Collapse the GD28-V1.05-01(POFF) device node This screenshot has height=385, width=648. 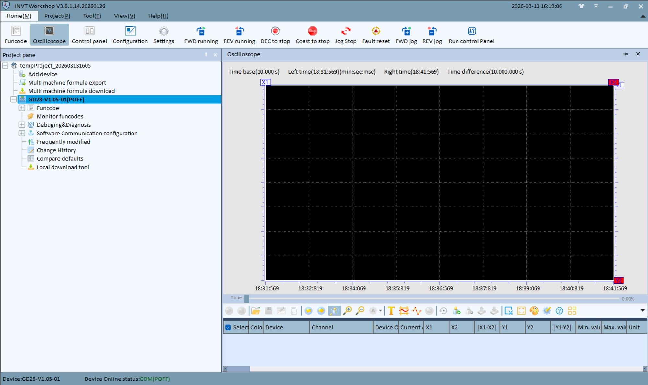[13, 99]
